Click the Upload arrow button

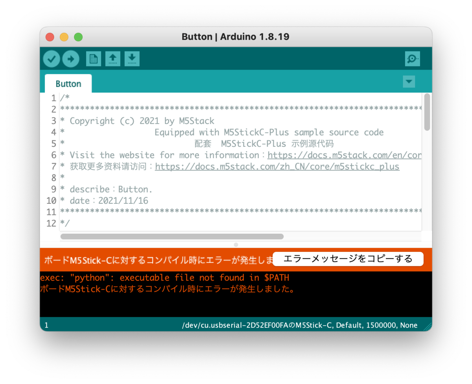coord(71,59)
